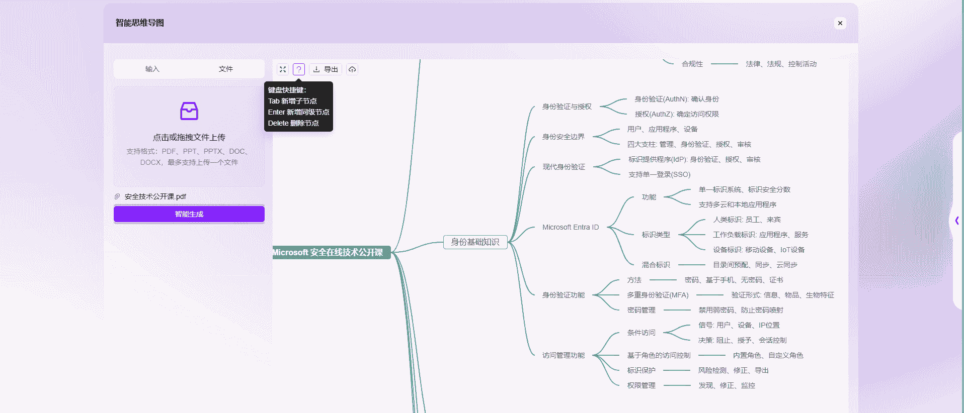Select the 权限管理 node
Viewport: 964px width, 413px height.
click(x=641, y=385)
